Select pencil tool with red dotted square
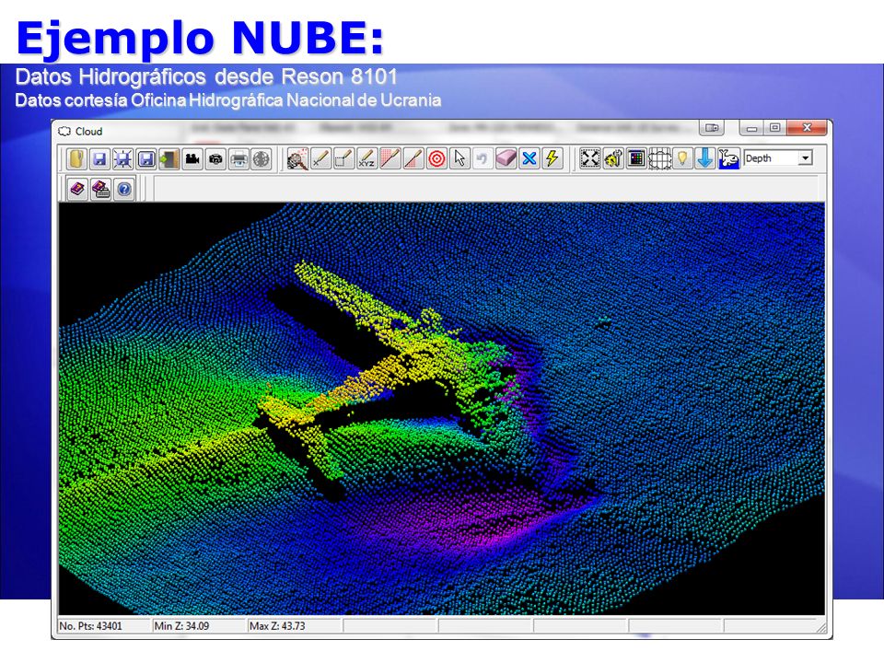The width and height of the screenshot is (884, 663). 390,159
